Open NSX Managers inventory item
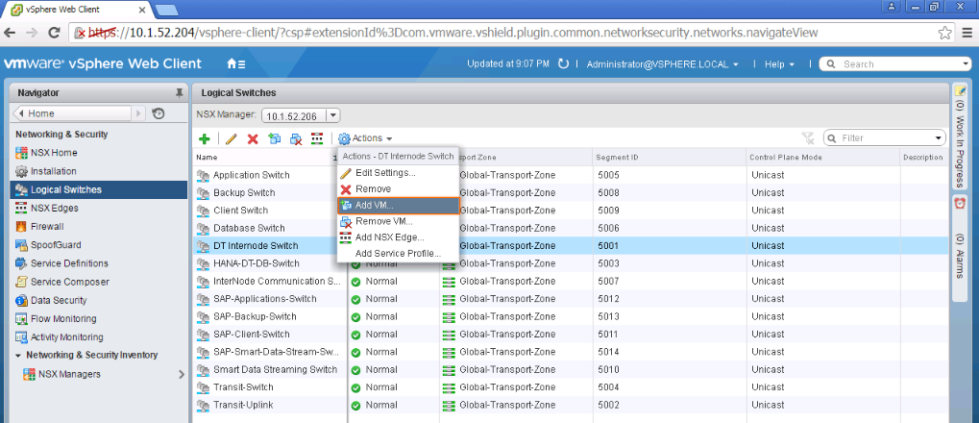Screen dimensions: 979x423 [x=69, y=374]
